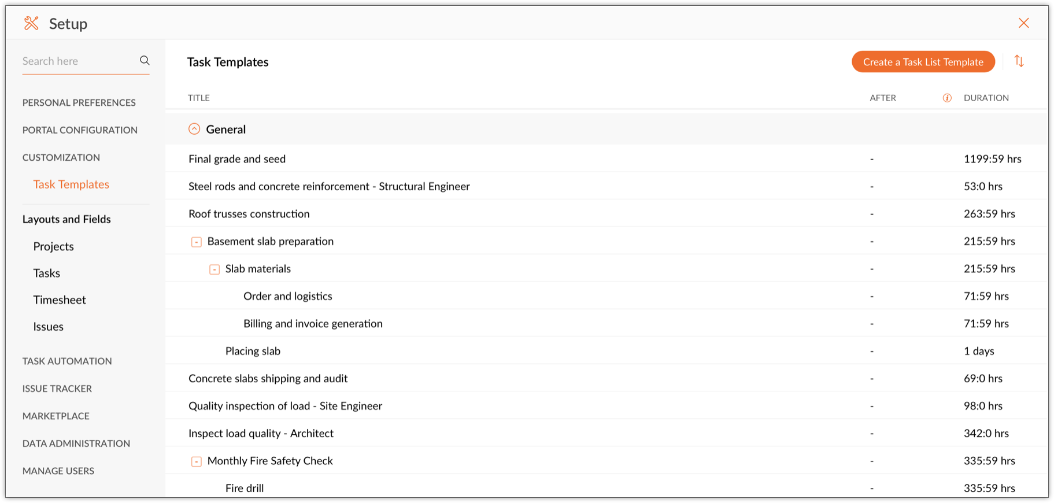Click the sort arrows icon

click(1019, 61)
